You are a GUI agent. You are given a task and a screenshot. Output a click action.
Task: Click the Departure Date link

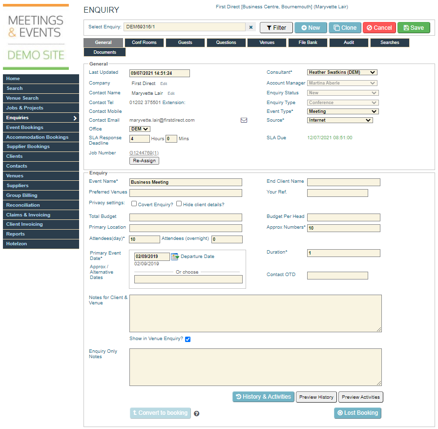(197, 257)
